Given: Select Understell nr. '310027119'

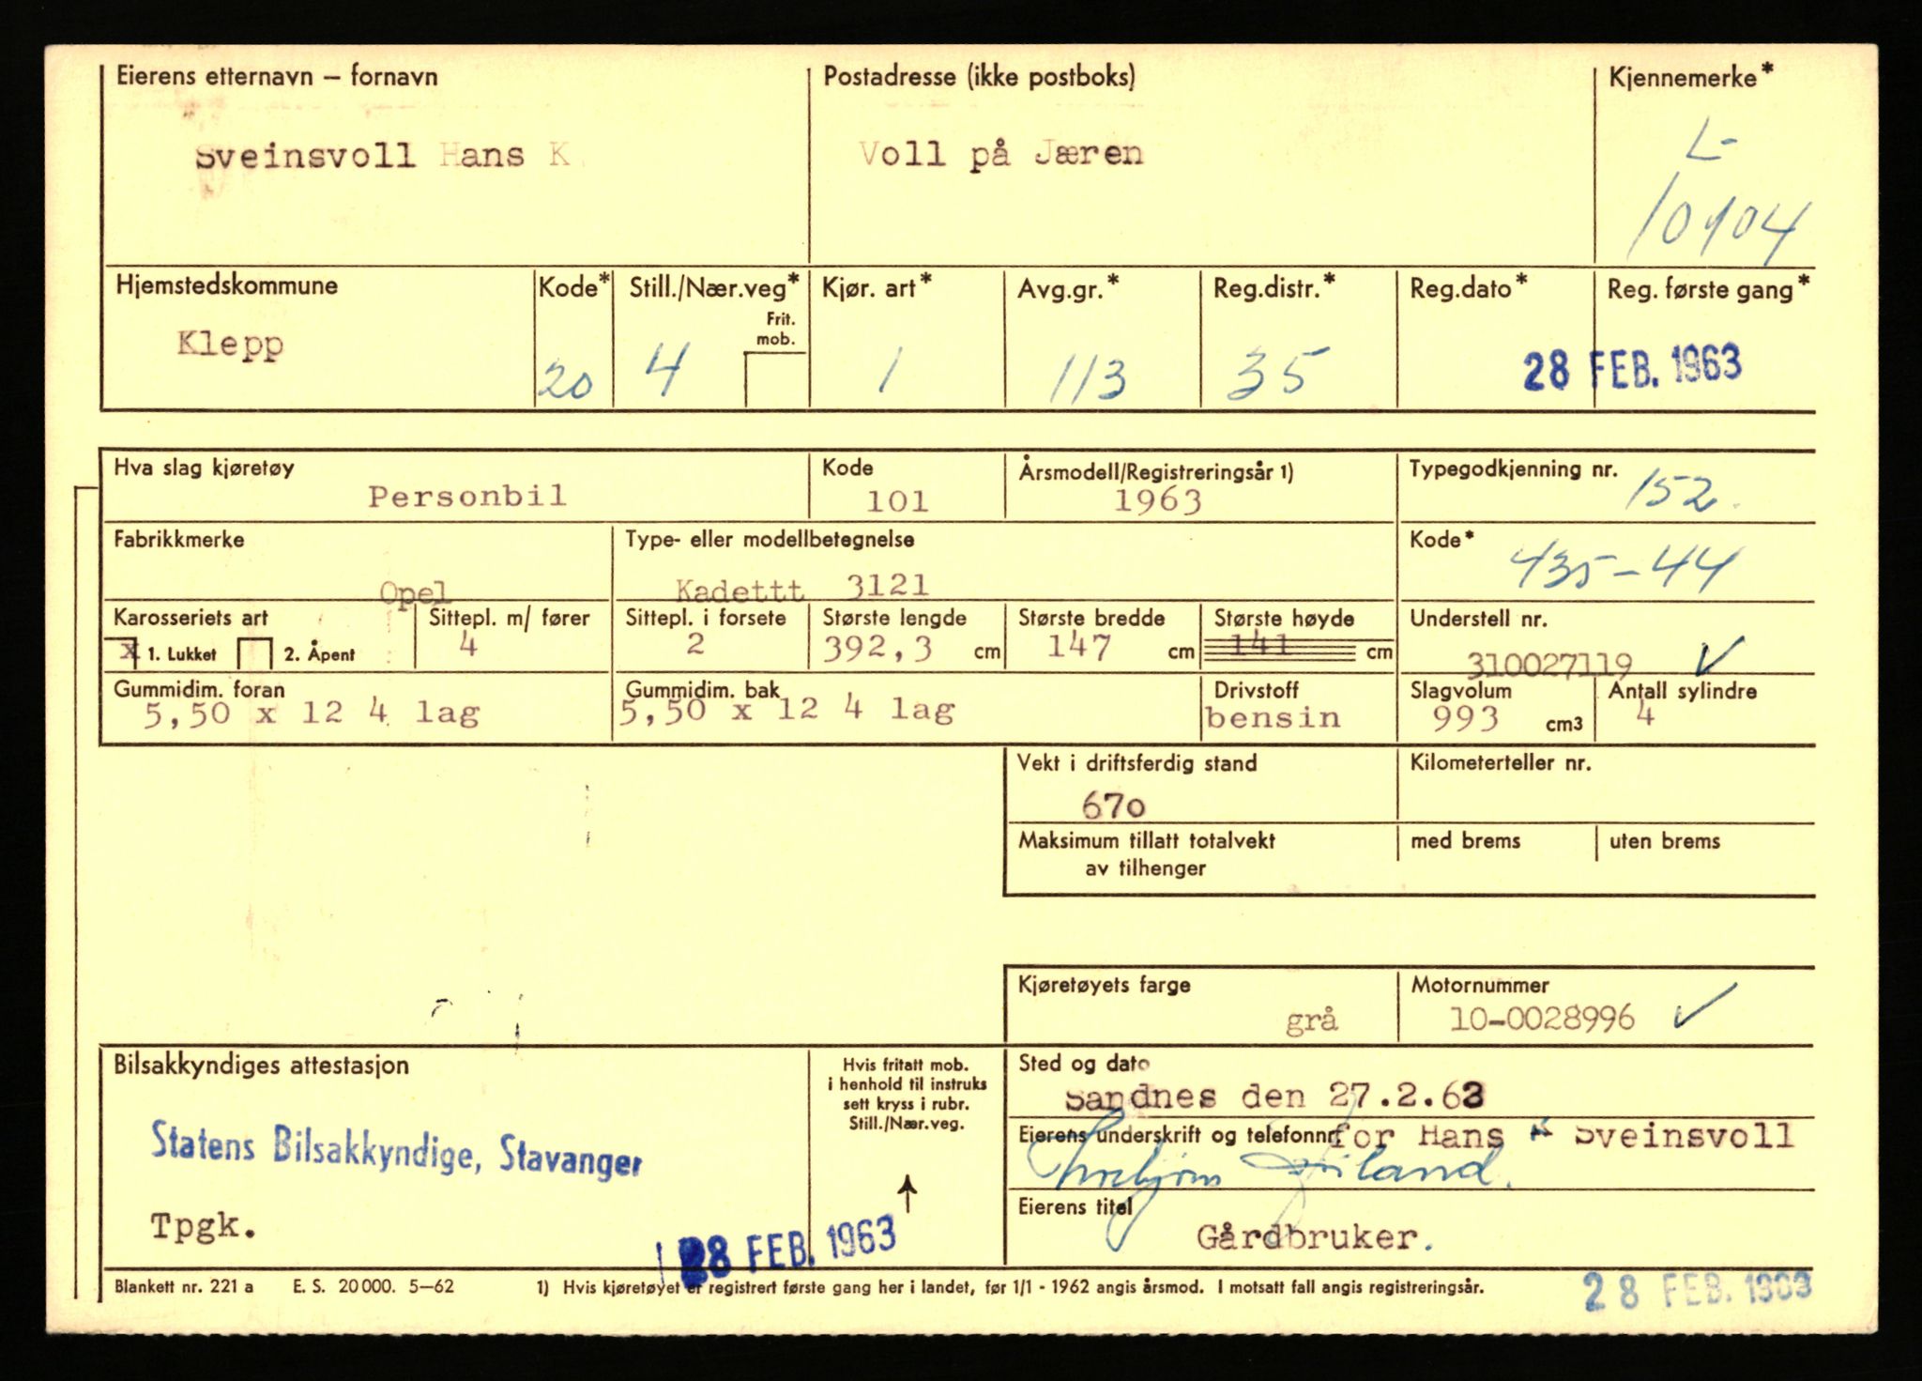Looking at the screenshot, I should coord(1548,664).
